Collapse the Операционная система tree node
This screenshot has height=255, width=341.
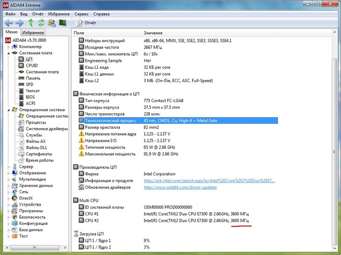click(x=9, y=110)
